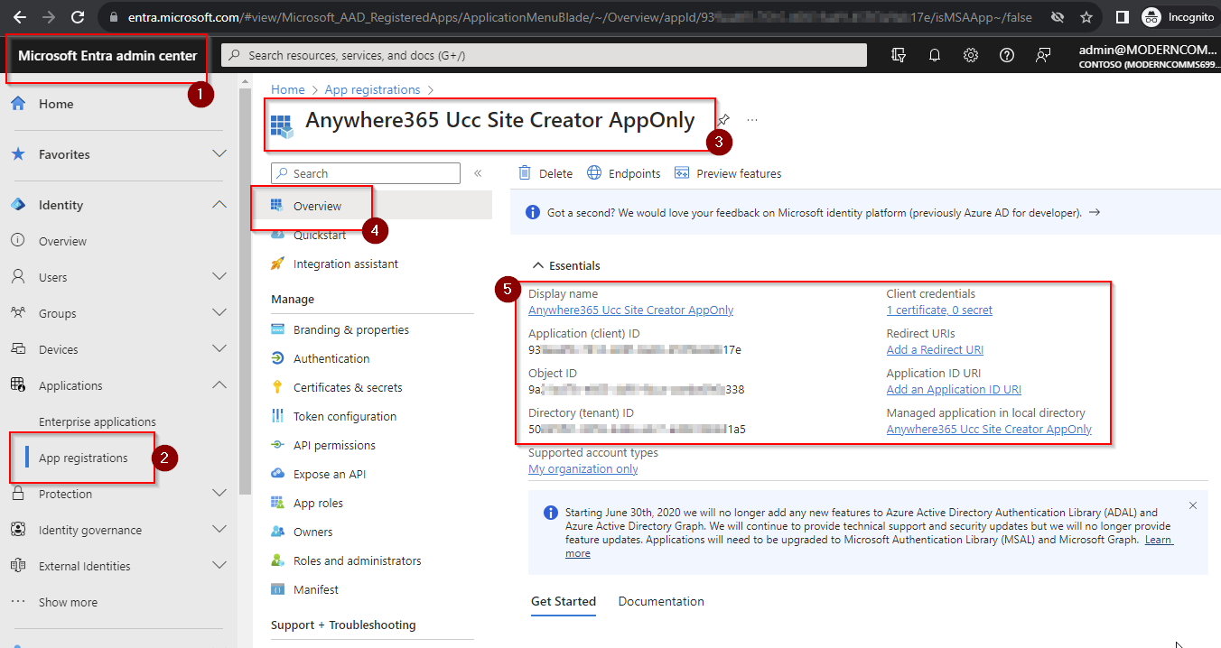Switch to the Documentation tab
The image size is (1221, 648).
(x=661, y=601)
